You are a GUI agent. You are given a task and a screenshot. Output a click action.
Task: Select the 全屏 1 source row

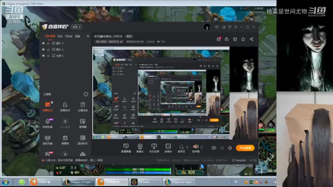(65, 56)
